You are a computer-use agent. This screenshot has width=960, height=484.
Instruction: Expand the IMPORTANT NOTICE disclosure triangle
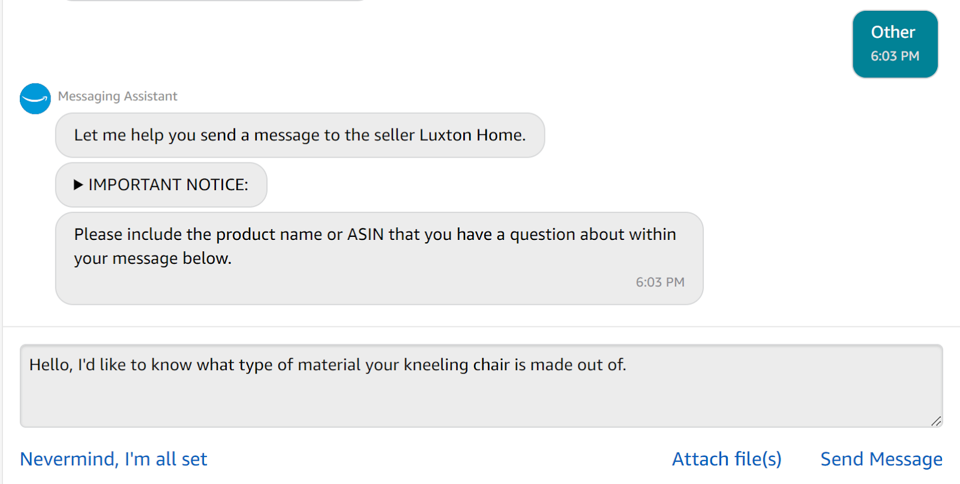78,185
